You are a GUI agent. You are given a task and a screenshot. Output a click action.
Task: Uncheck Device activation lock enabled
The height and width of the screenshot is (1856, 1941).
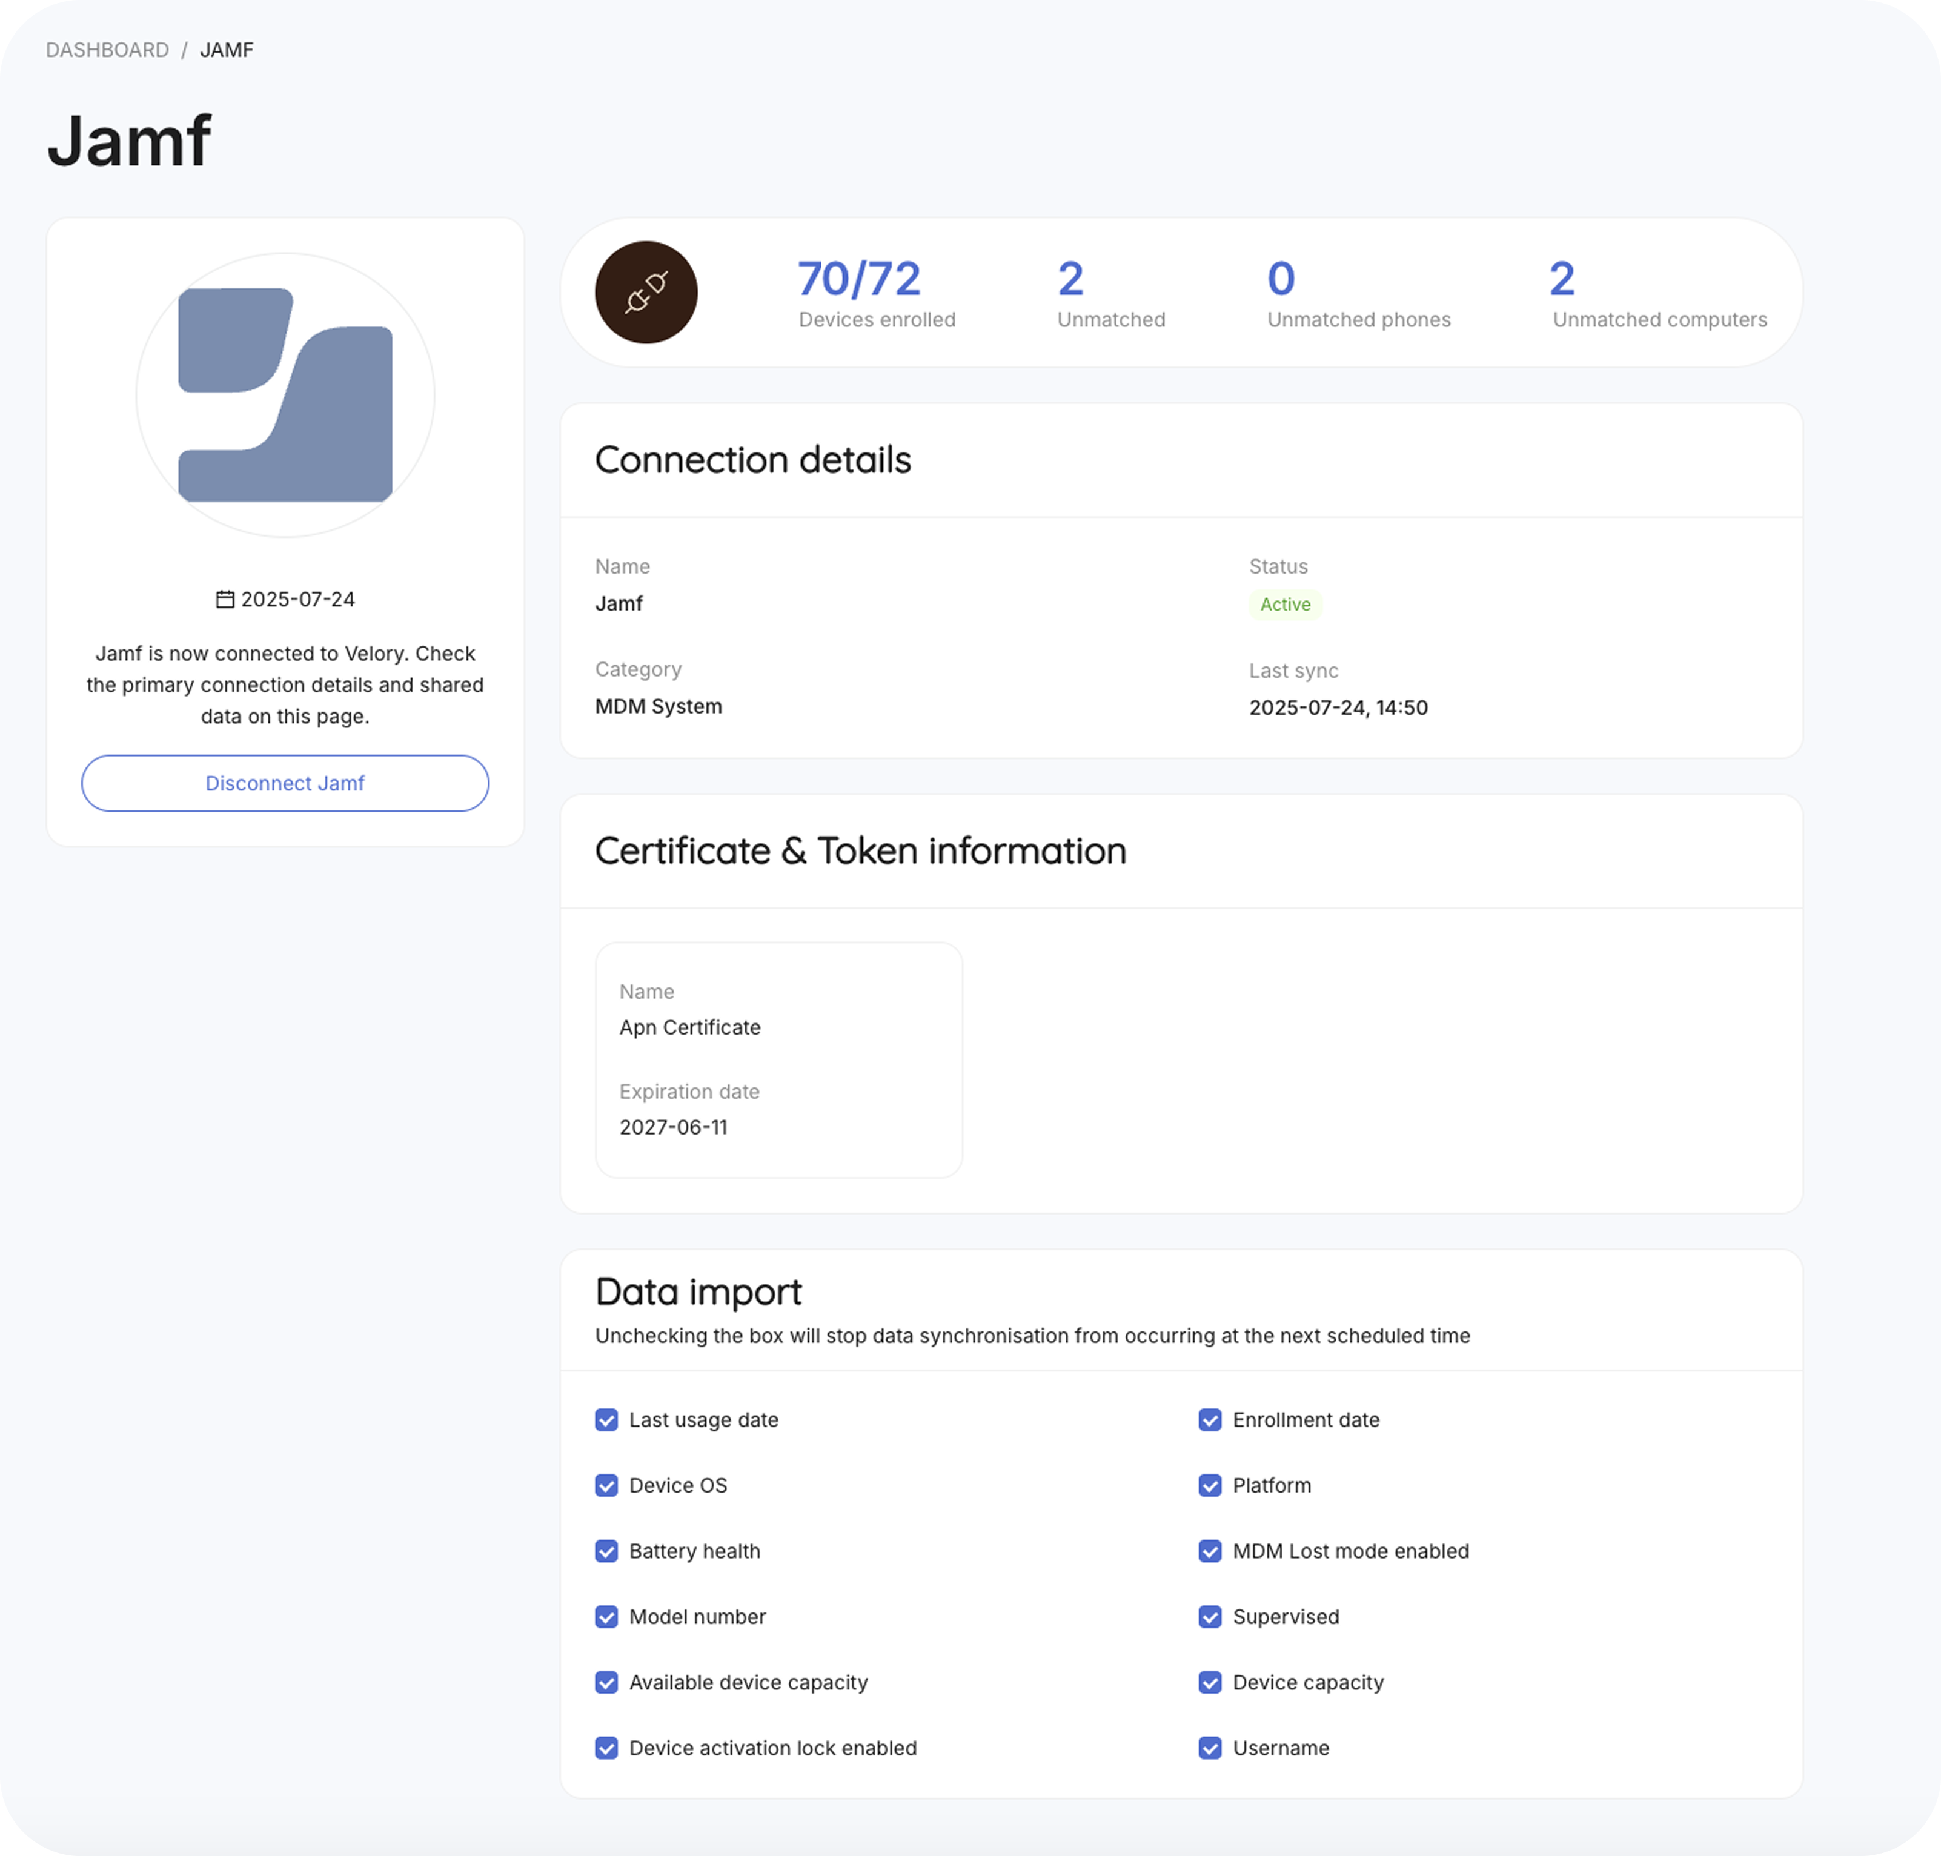[606, 1748]
